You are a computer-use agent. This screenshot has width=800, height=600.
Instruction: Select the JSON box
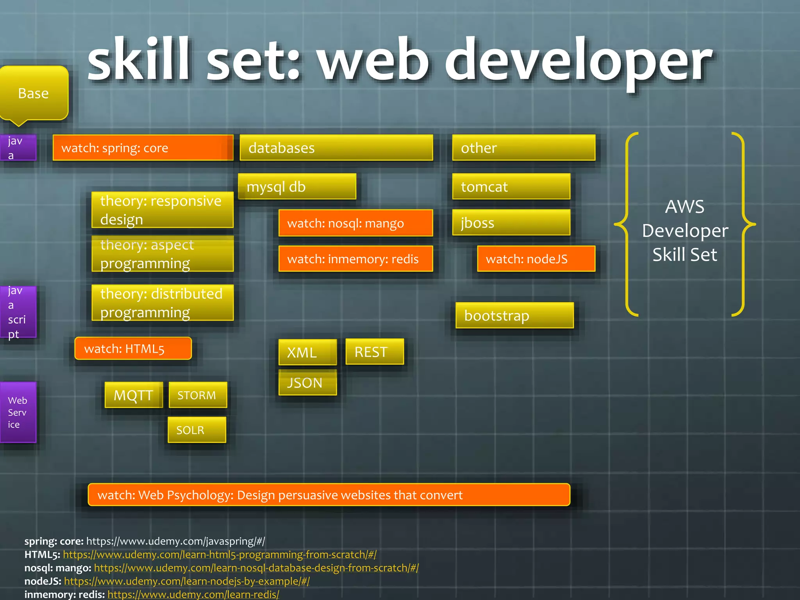(307, 382)
